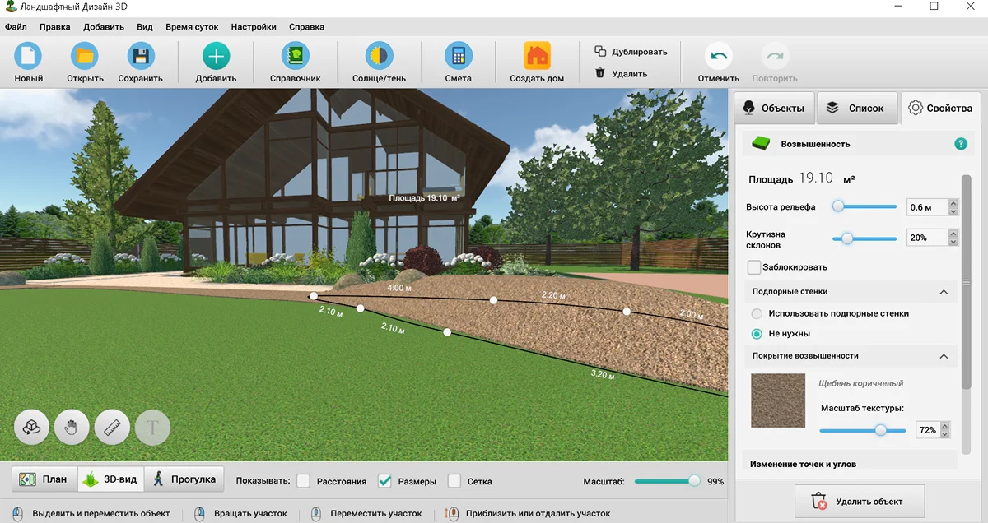The image size is (988, 523).
Task: Switch to the План view button
Action: 44,479
